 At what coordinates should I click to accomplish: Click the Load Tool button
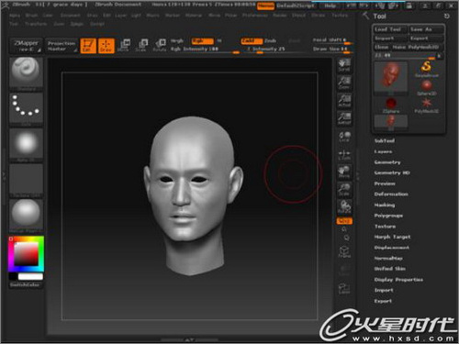point(391,29)
